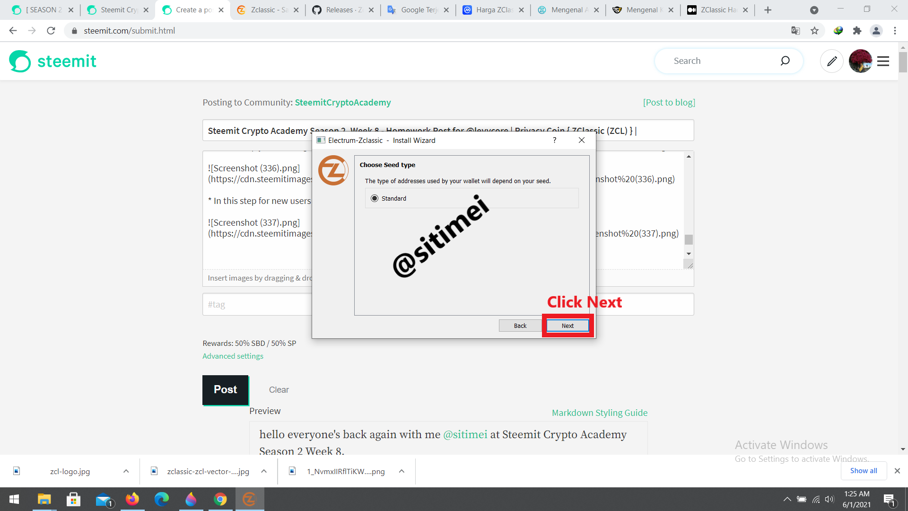Open zcl-logo.jpg downloaded file
The height and width of the screenshot is (511, 908).
(70, 471)
